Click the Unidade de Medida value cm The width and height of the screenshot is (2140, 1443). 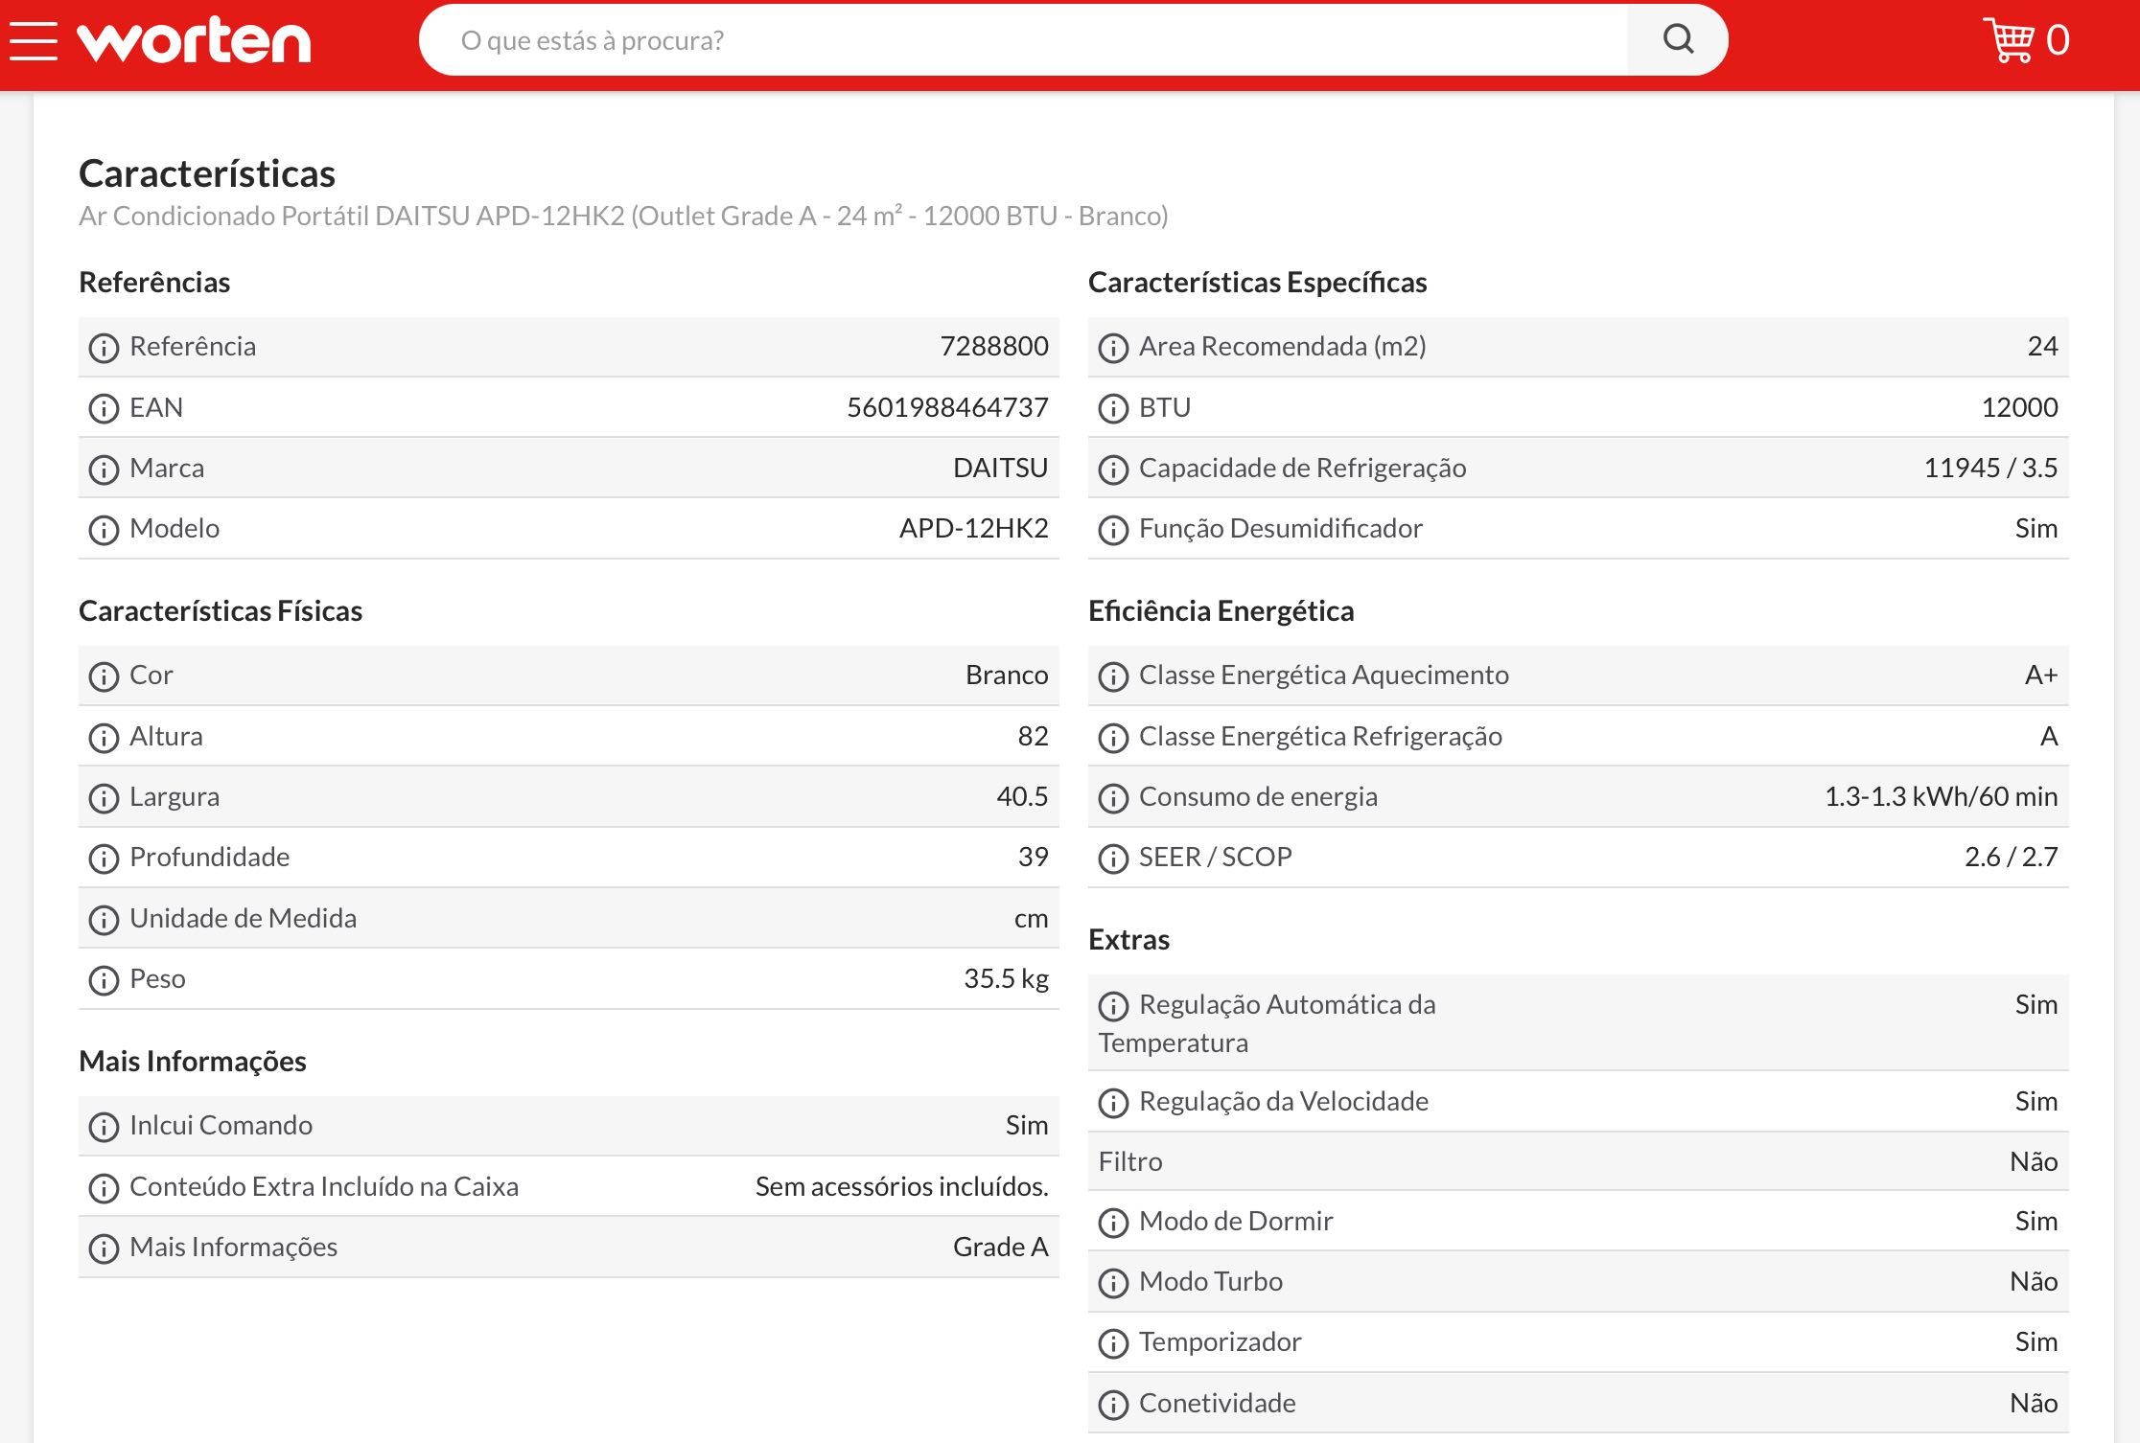pyautogui.click(x=1031, y=918)
